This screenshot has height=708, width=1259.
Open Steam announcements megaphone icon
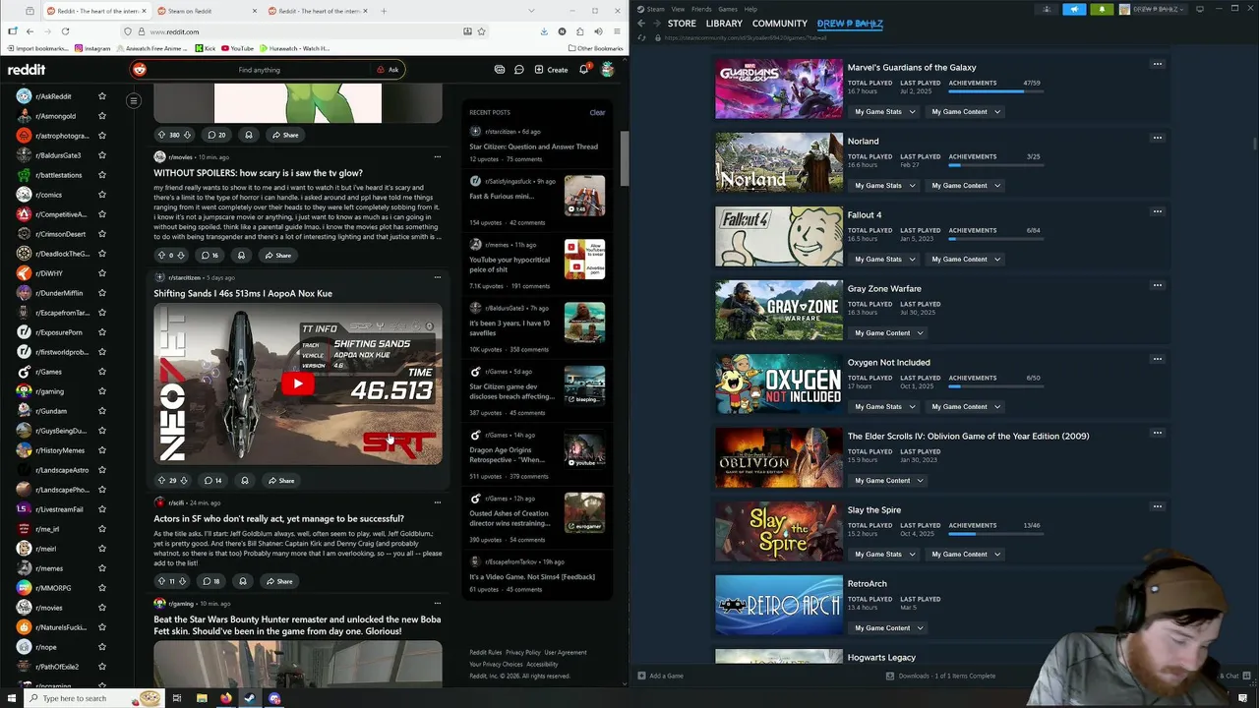point(1074,9)
